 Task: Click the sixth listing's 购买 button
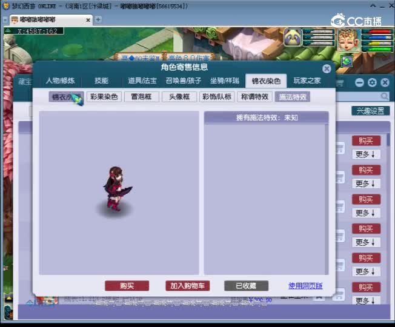point(366,287)
